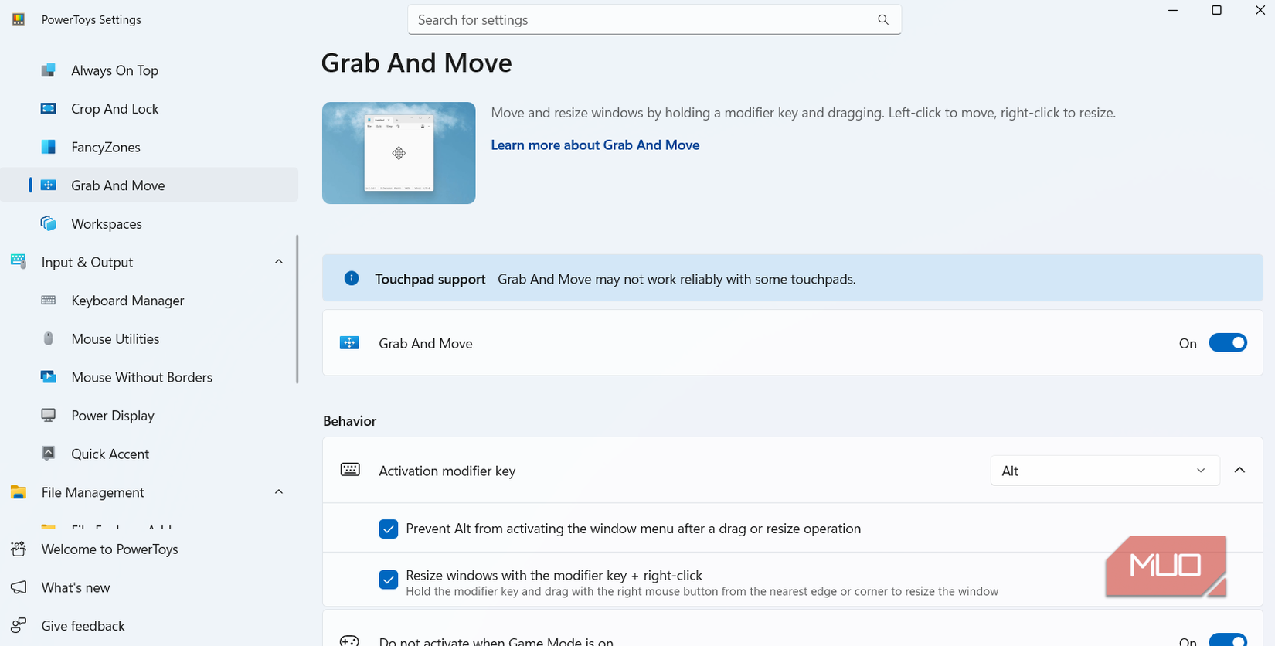Click the Grab And Move page title
Image resolution: width=1275 pixels, height=646 pixels.
click(416, 63)
